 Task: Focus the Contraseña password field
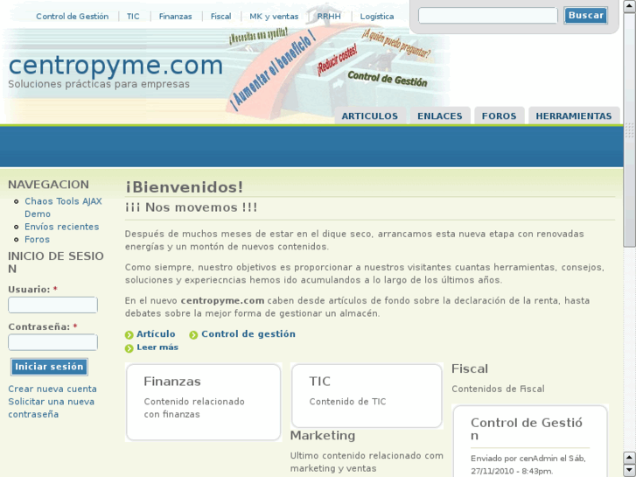[x=52, y=342]
